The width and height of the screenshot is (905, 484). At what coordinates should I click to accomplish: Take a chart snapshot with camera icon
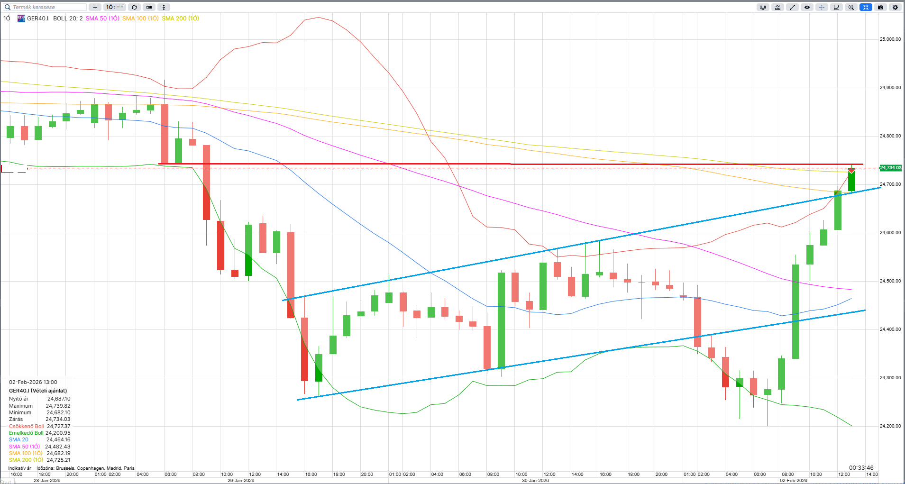(880, 7)
